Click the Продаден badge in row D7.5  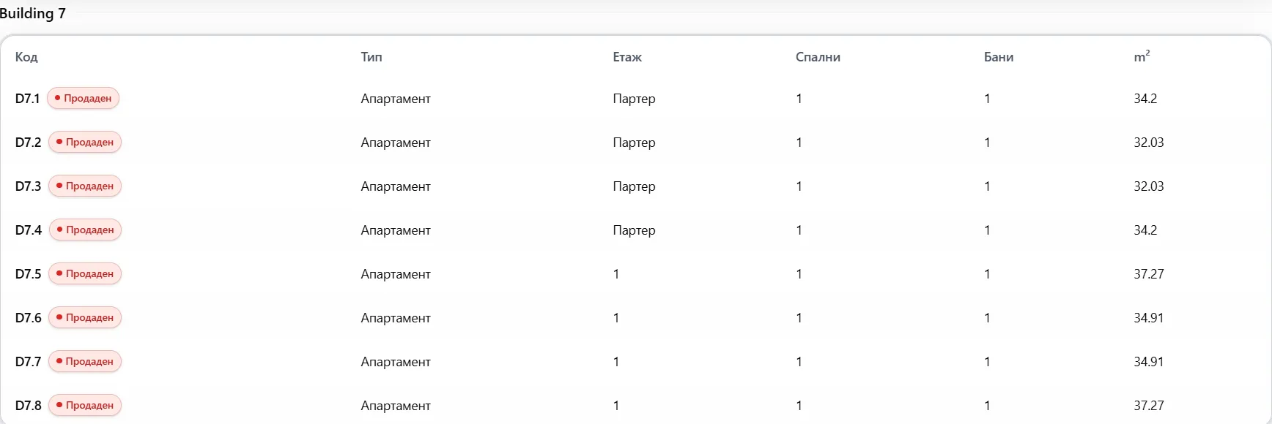[85, 273]
